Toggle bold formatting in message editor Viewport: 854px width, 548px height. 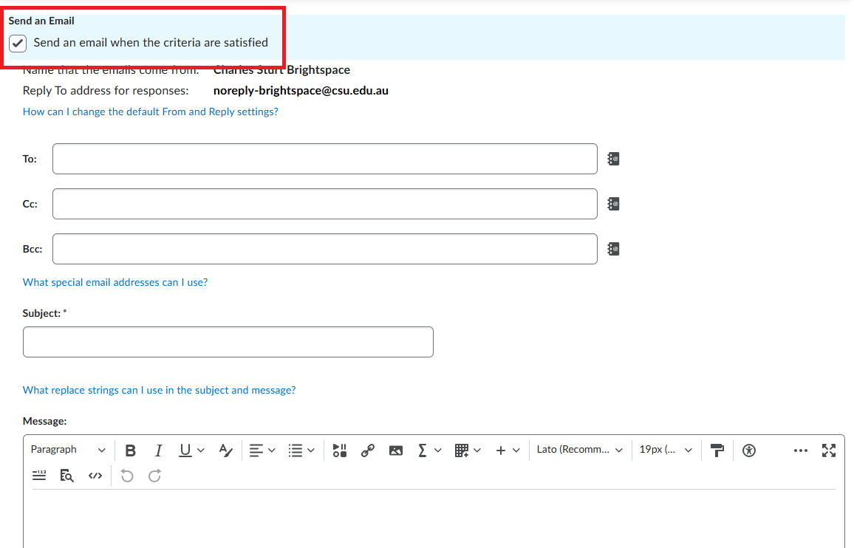131,451
